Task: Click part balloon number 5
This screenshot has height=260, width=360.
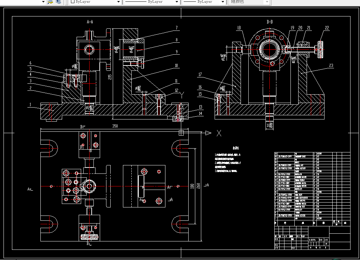Action: (x=30, y=69)
